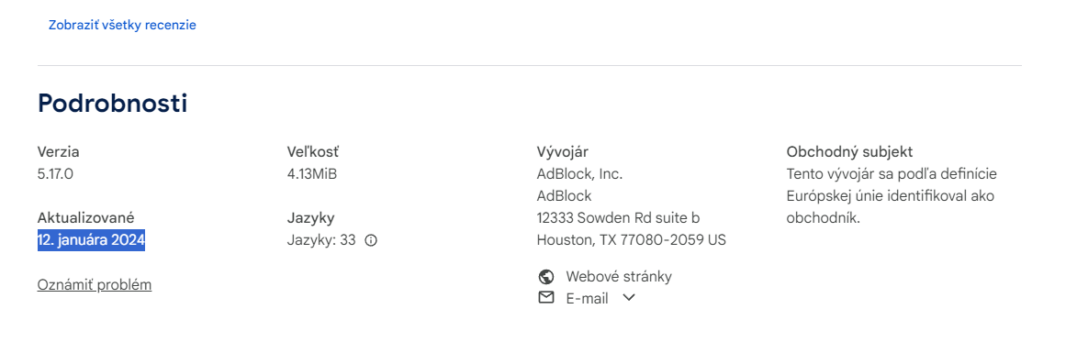Click the Aktualizované label

[x=86, y=218]
